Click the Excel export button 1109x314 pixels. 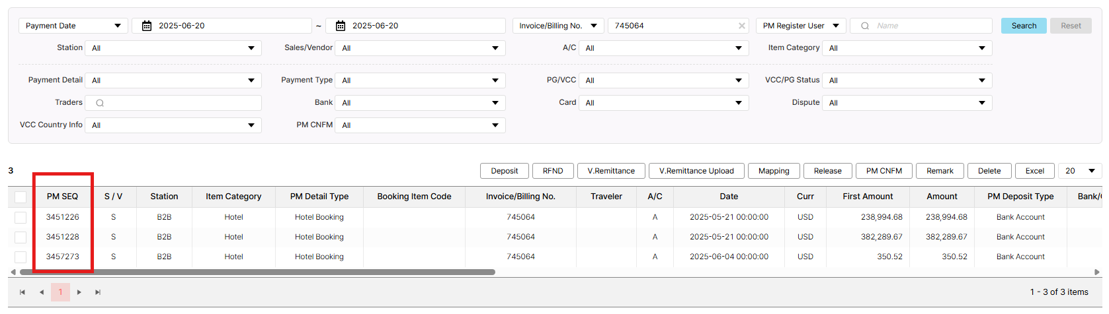coord(1034,171)
